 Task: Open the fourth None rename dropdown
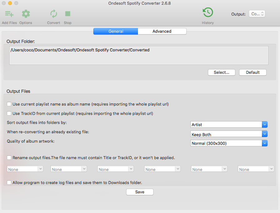pos(162,169)
